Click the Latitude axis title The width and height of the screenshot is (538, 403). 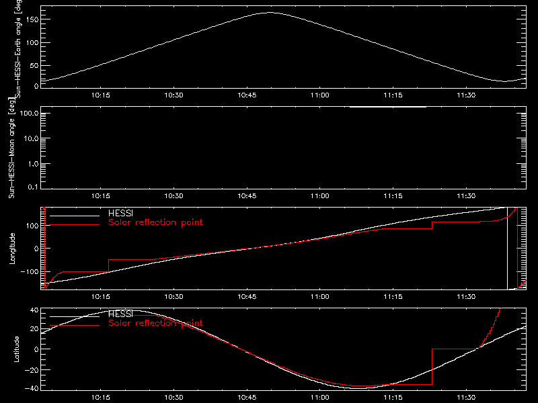16,349
